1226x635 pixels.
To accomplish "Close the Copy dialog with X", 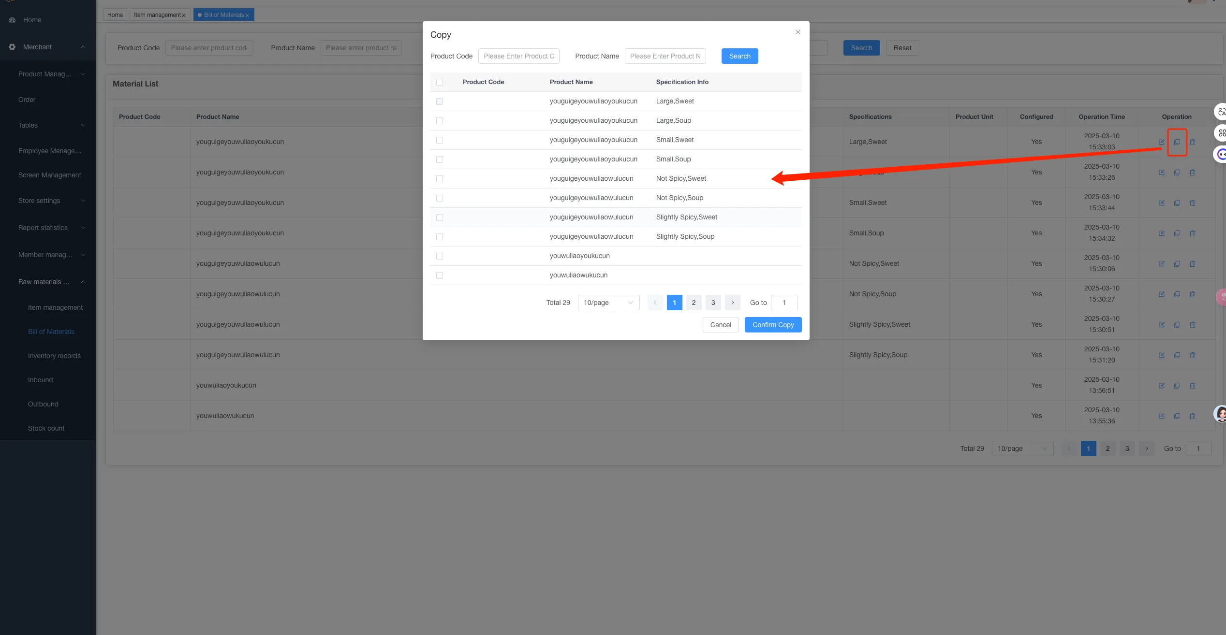I will tap(798, 32).
